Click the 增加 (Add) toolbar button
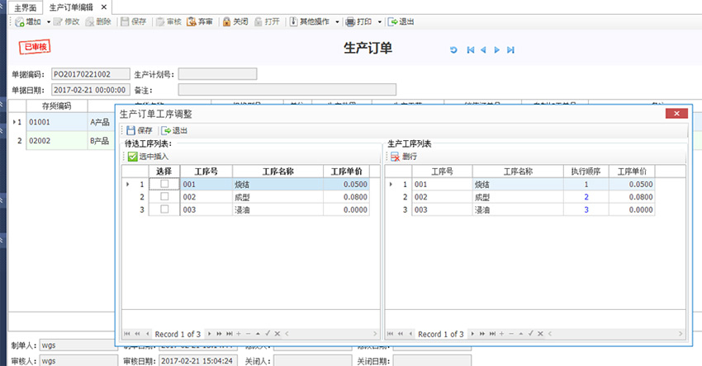This screenshot has width=702, height=366. pyautogui.click(x=28, y=21)
